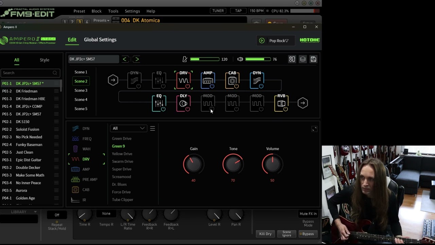Open the effect list view icon

point(153,128)
